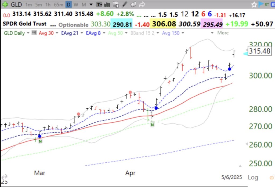Viewport: 275px width, 187px height.
Task: Click the green plus add-indicator icon
Action: 5,4
